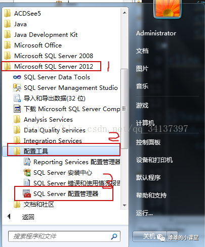Open 设备和打印机 in the right pane
This screenshot has width=205, height=247.
[x=154, y=160]
